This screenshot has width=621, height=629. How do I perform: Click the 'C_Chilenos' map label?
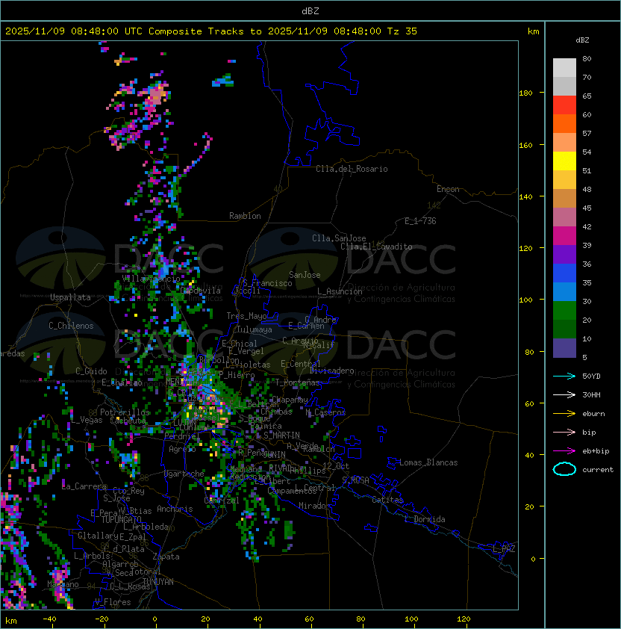click(71, 326)
